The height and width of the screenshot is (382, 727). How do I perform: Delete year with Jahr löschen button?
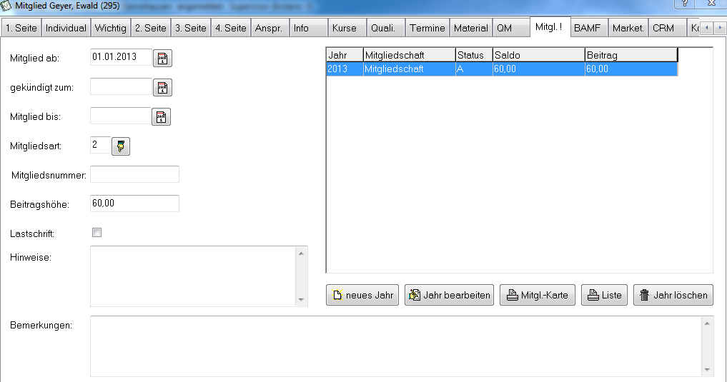pos(673,295)
